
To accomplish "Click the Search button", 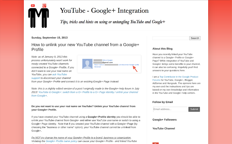I will pyautogui.click(x=195, y=38).
